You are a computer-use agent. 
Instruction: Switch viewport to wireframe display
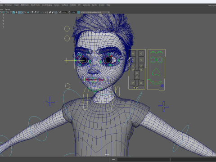[11, 12]
